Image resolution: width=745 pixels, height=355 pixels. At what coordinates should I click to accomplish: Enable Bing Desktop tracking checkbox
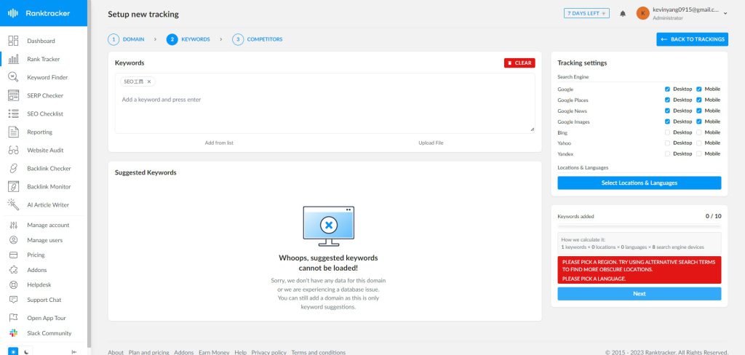click(x=667, y=132)
